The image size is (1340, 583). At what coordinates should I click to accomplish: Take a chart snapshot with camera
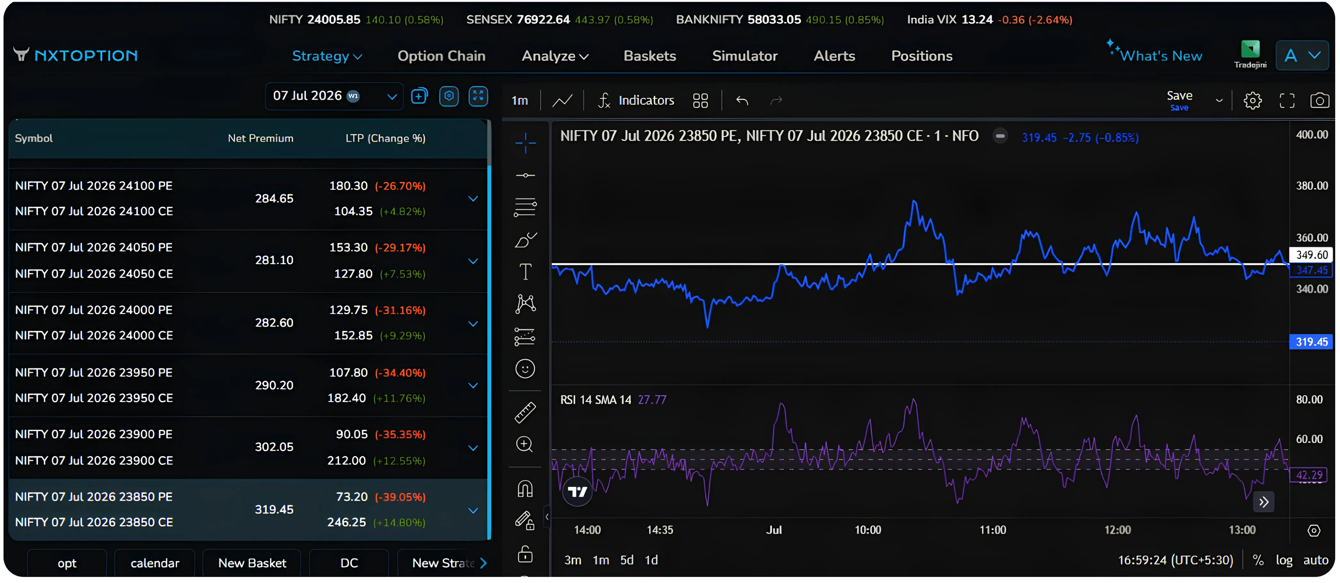(1320, 100)
